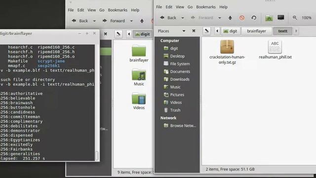Close sidebar pane in left window
316x178 pixels.
pos(105,34)
